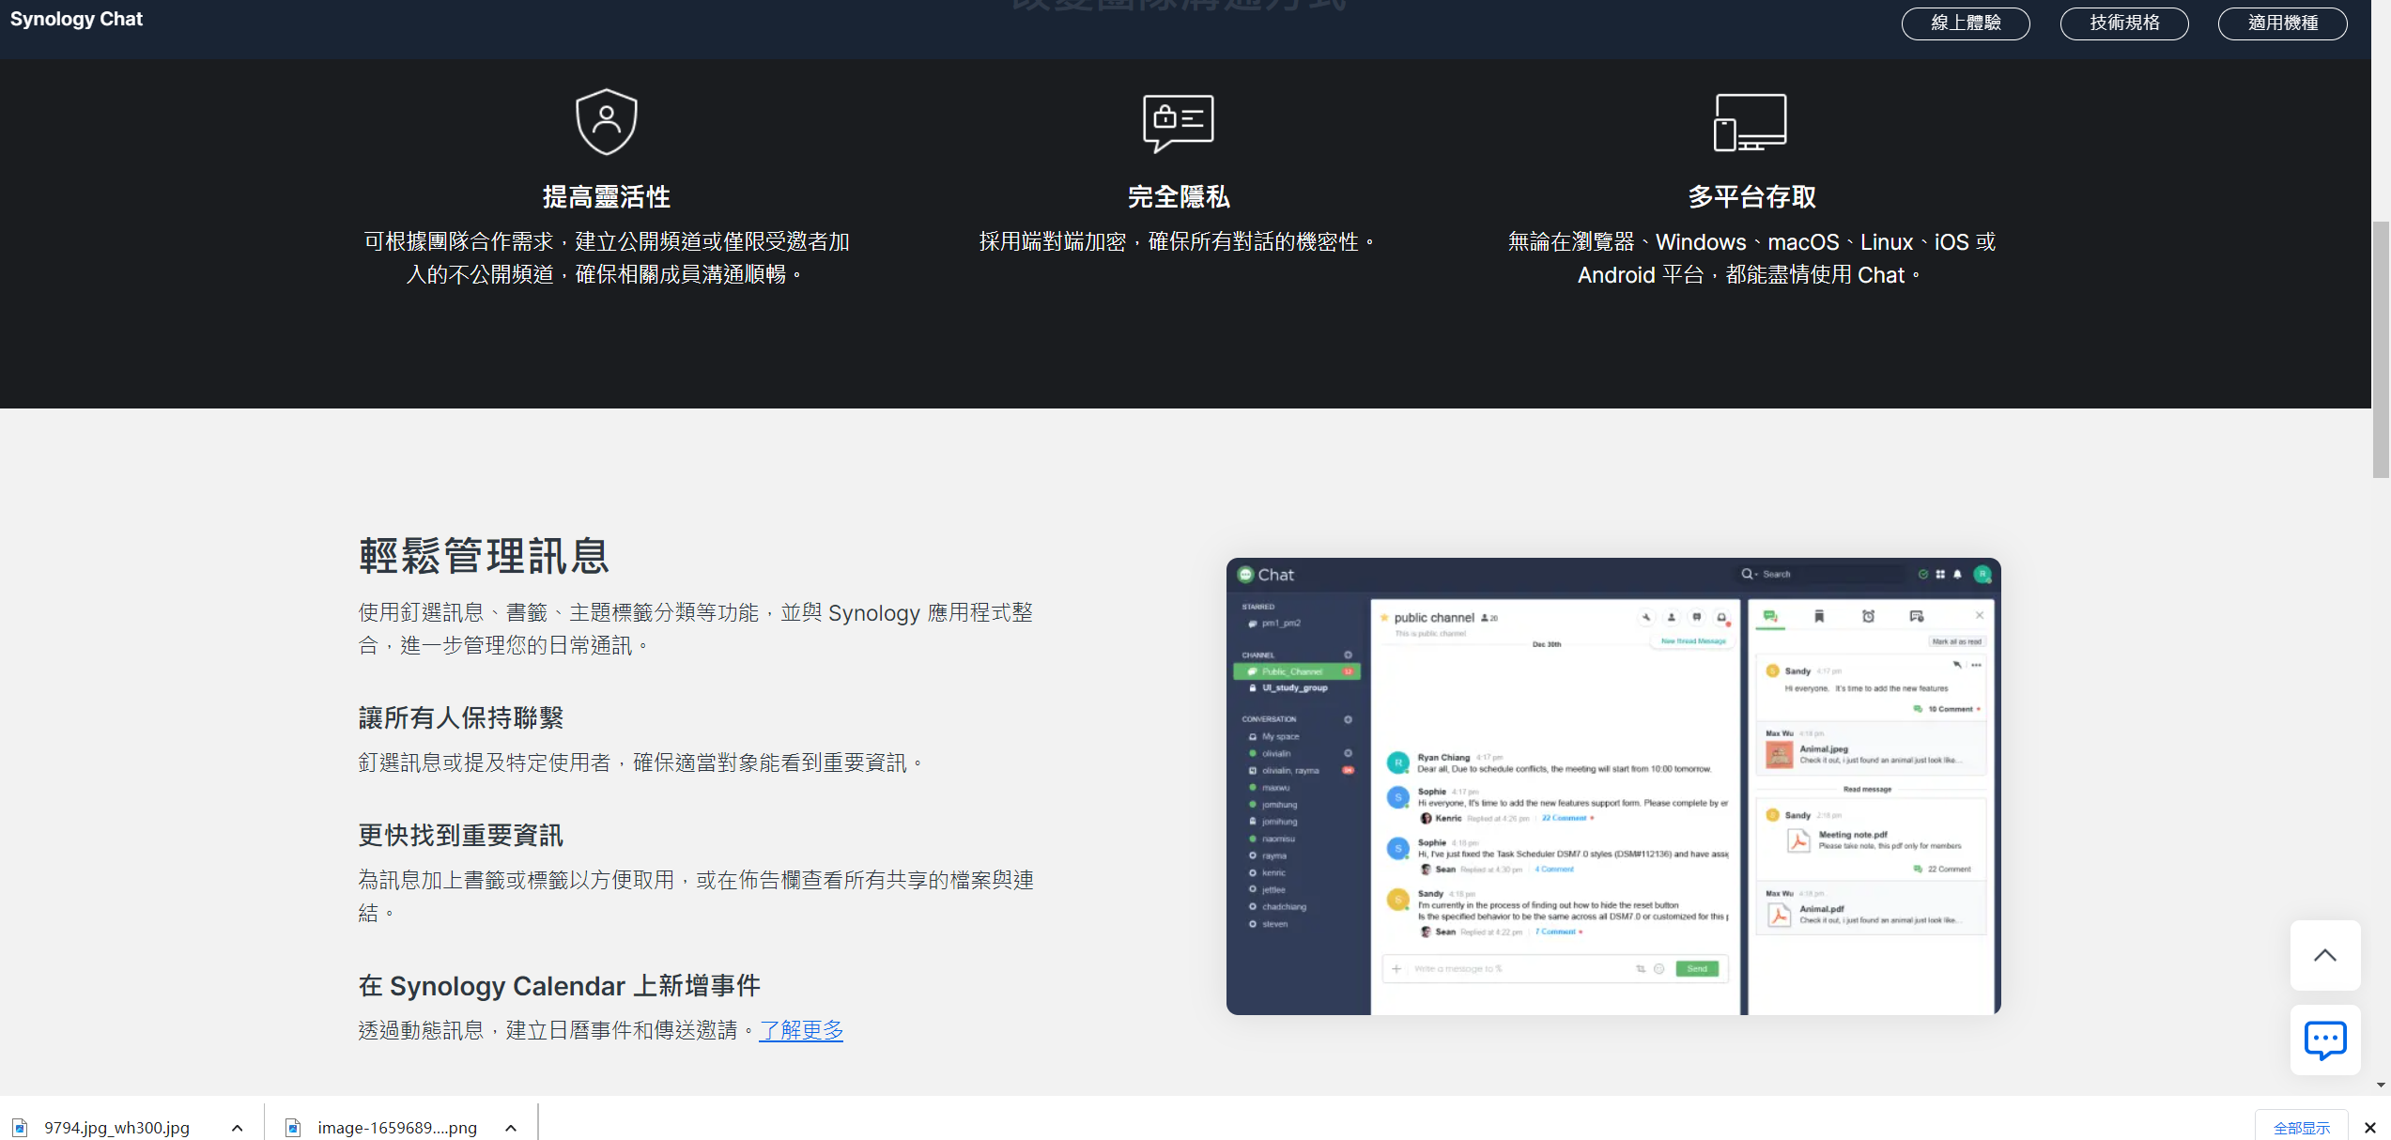Click the Chat app screenshot thumbnail
The width and height of the screenshot is (2391, 1140).
click(x=1613, y=786)
